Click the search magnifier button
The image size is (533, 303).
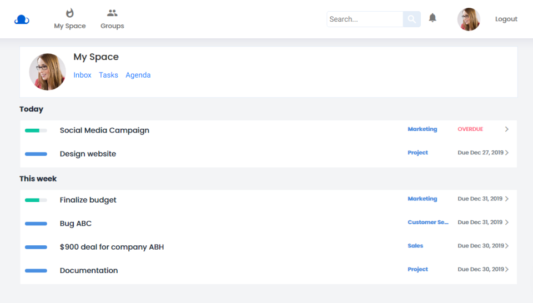(411, 19)
